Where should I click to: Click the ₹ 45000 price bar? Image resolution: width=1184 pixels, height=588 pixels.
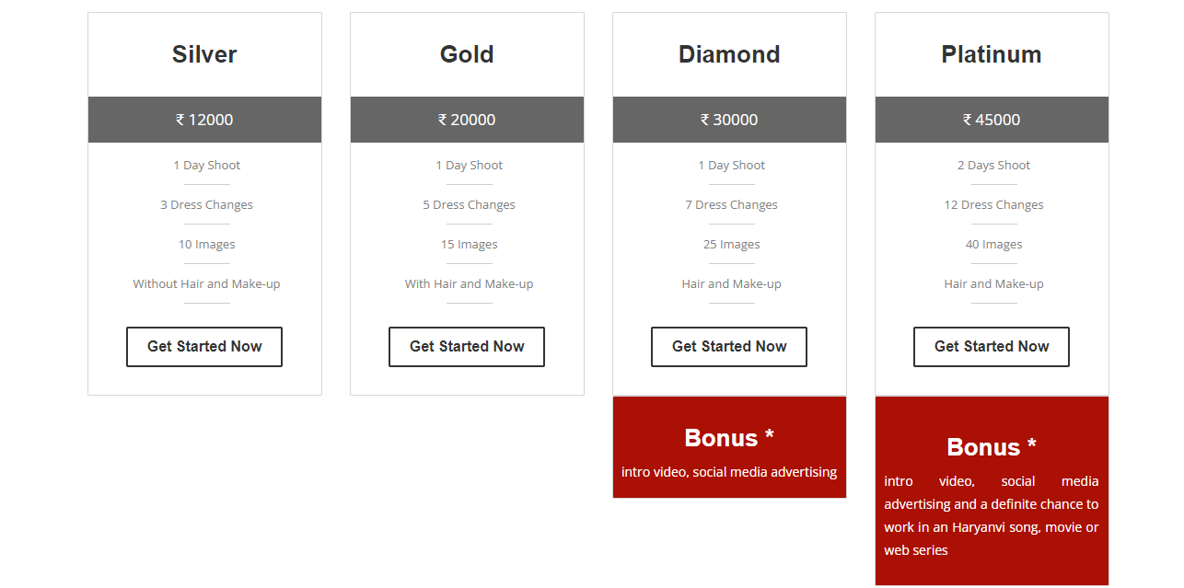click(x=992, y=120)
